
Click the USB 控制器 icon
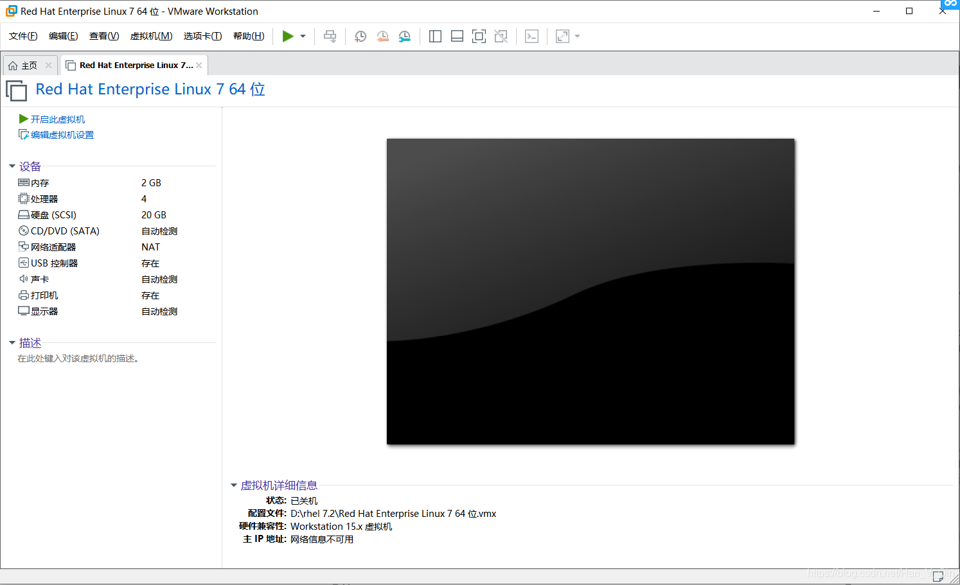tap(24, 263)
